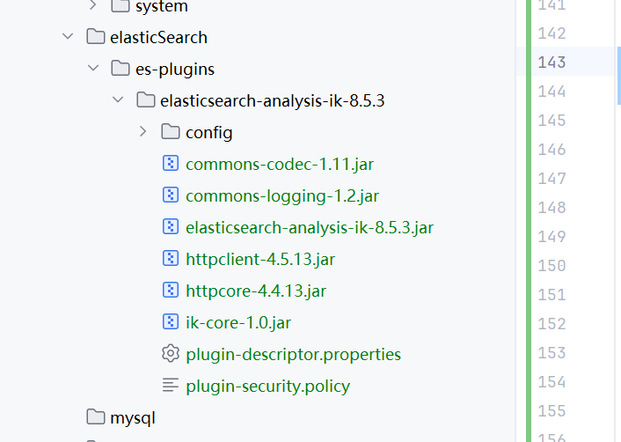Click the ik-core-1.0.jar archive icon
This screenshot has width=621, height=442.
pyautogui.click(x=171, y=322)
